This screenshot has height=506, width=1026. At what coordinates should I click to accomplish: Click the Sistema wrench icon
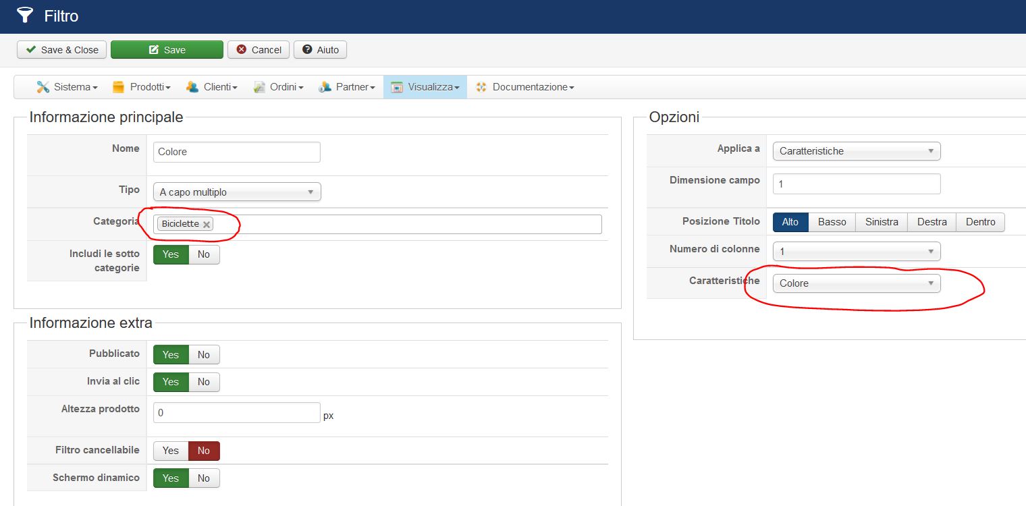(x=43, y=87)
